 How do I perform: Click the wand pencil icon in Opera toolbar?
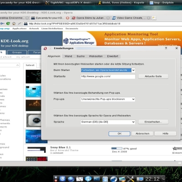pos(20,24)
